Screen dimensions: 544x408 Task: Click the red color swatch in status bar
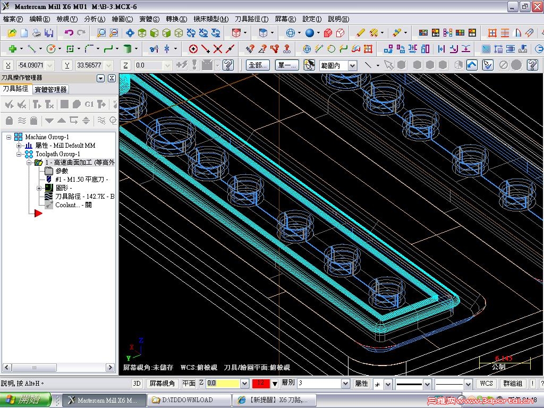[261, 384]
